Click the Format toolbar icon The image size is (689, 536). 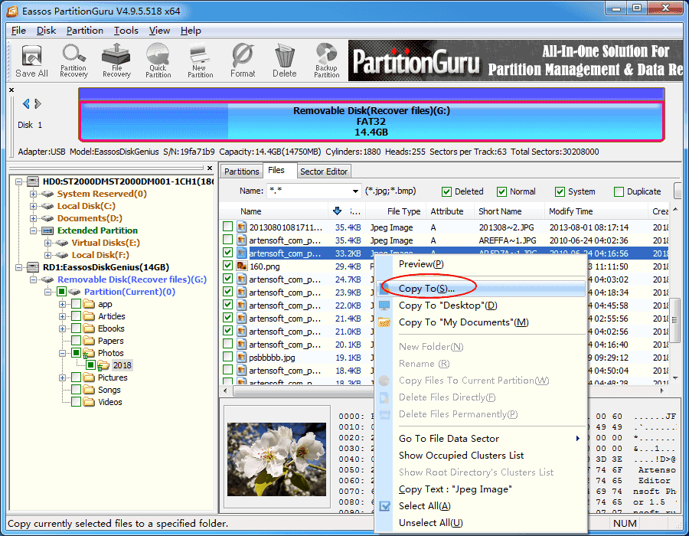243,61
